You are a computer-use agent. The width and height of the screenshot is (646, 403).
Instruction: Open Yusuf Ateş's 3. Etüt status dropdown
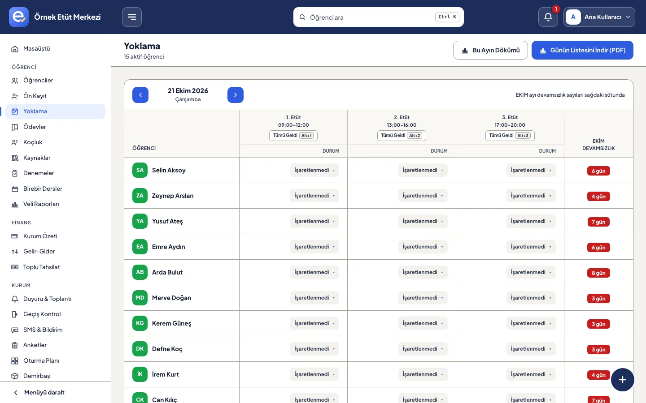[531, 221]
